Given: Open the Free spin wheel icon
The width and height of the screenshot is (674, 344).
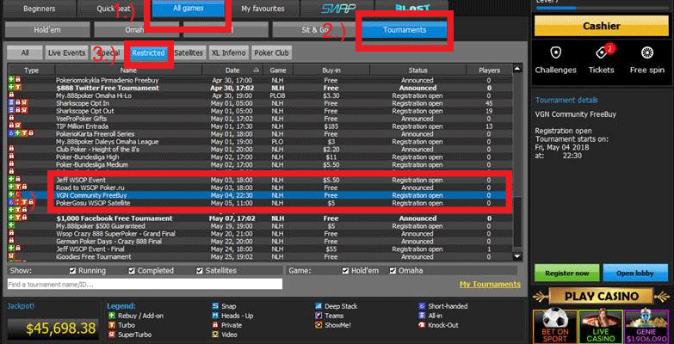Looking at the screenshot, I should (x=647, y=52).
